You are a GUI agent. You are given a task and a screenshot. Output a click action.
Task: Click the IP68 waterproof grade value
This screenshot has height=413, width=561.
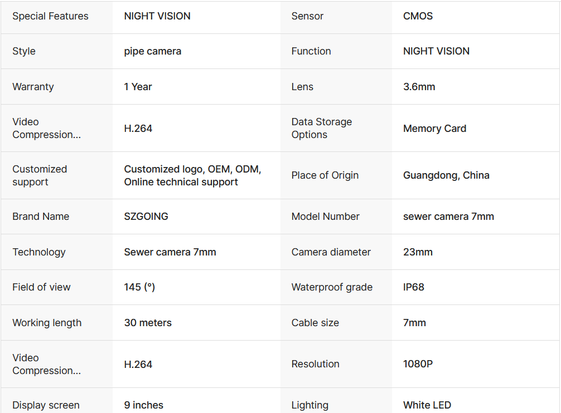click(x=414, y=287)
